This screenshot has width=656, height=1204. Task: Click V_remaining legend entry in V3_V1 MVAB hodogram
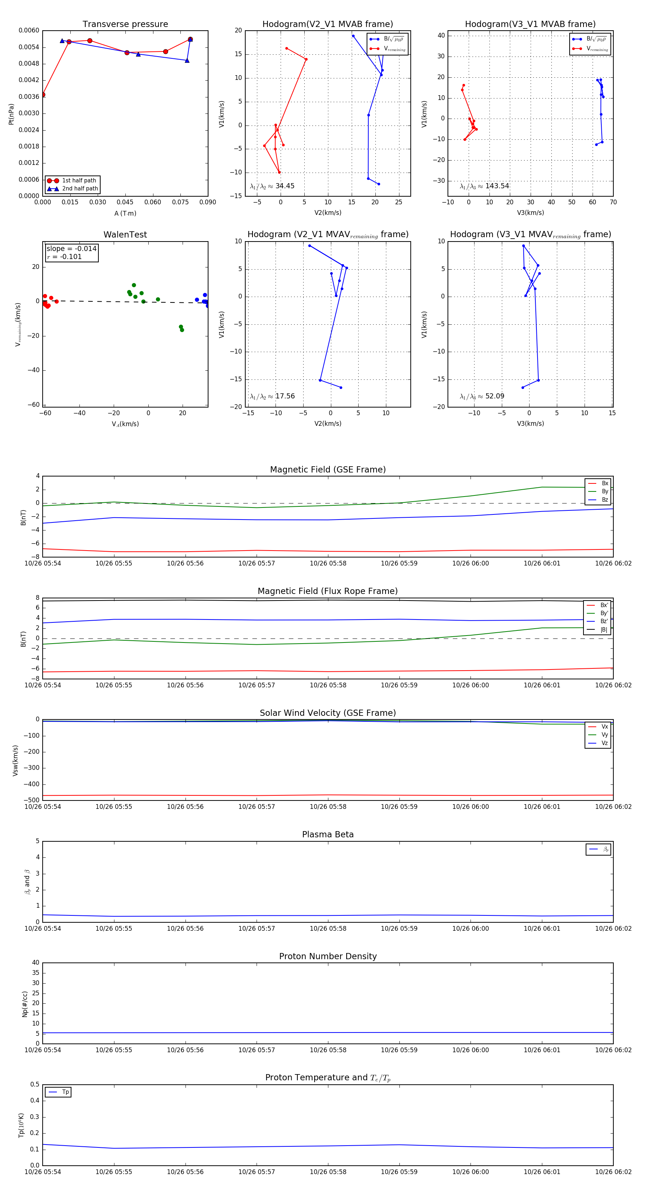pos(590,49)
